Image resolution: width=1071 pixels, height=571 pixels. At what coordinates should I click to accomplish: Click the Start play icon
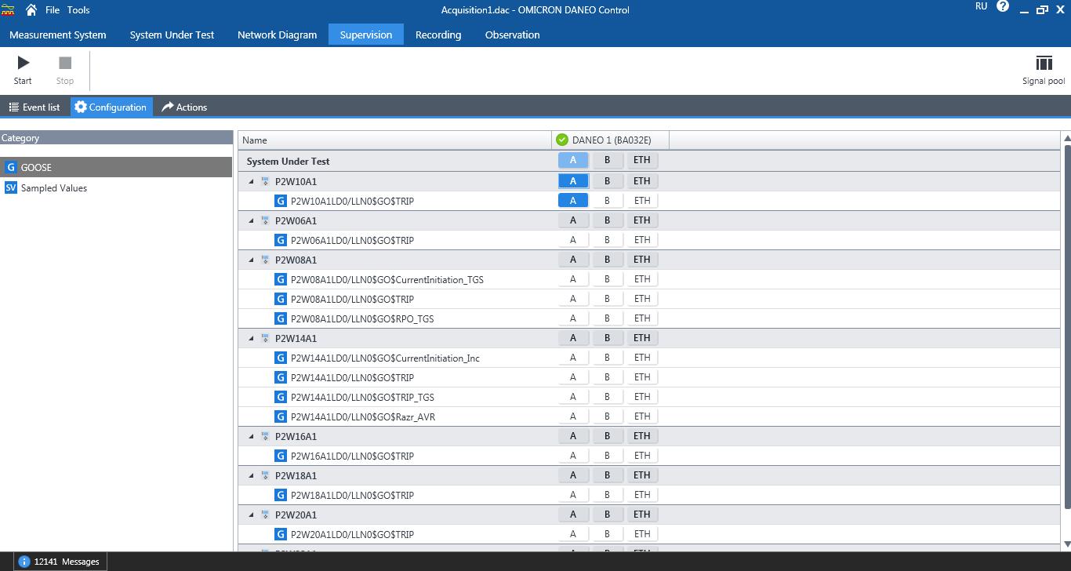[x=23, y=63]
